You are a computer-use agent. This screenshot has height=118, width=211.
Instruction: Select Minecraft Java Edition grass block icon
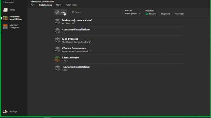[5, 18]
